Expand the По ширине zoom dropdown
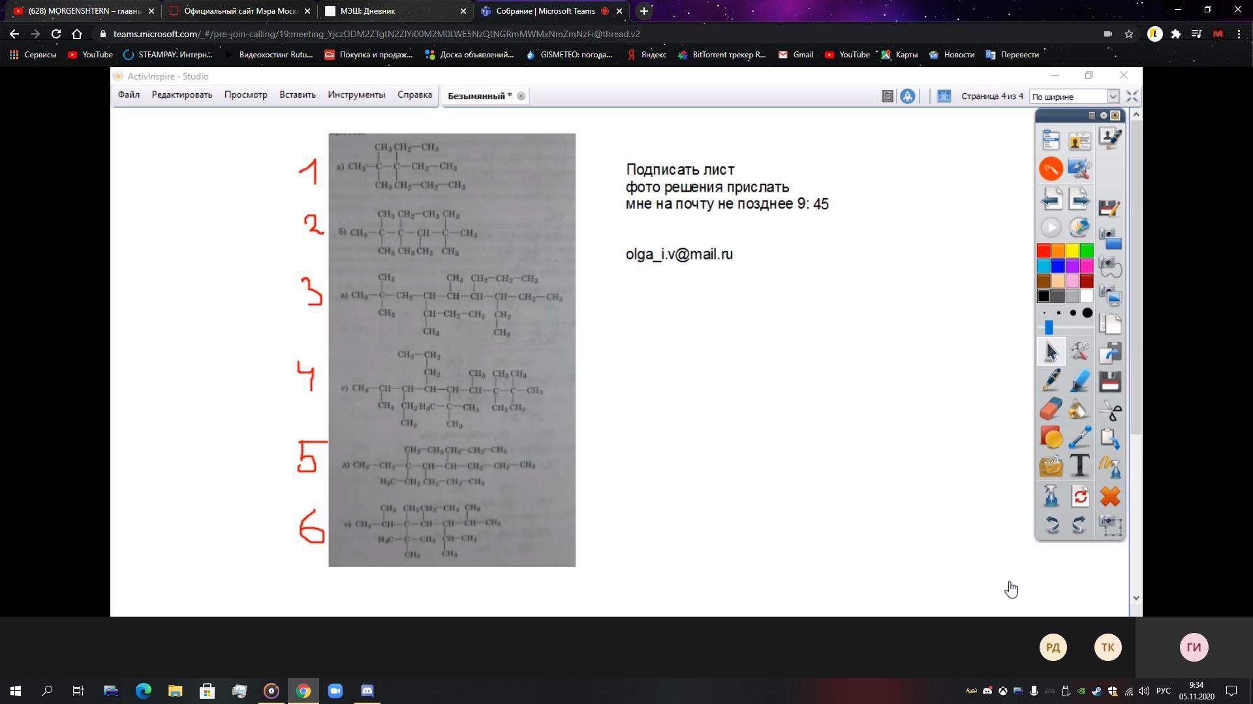The height and width of the screenshot is (704, 1253). pyautogui.click(x=1113, y=96)
